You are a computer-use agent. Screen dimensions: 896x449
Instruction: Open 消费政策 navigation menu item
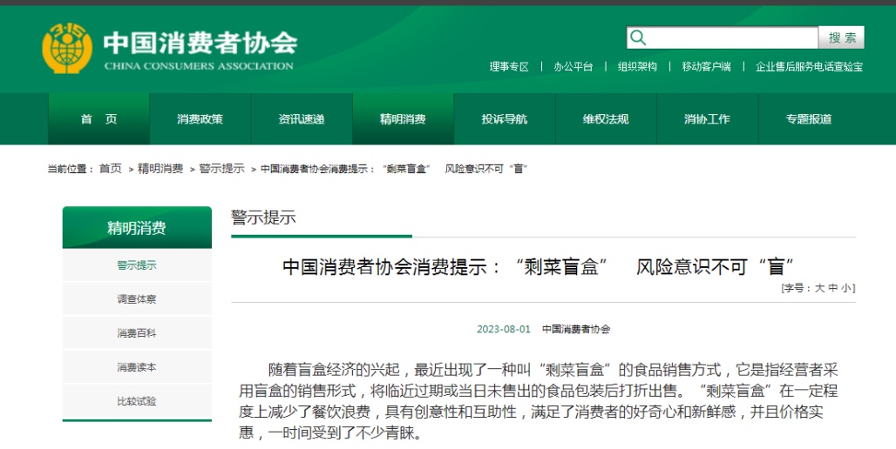tap(200, 118)
